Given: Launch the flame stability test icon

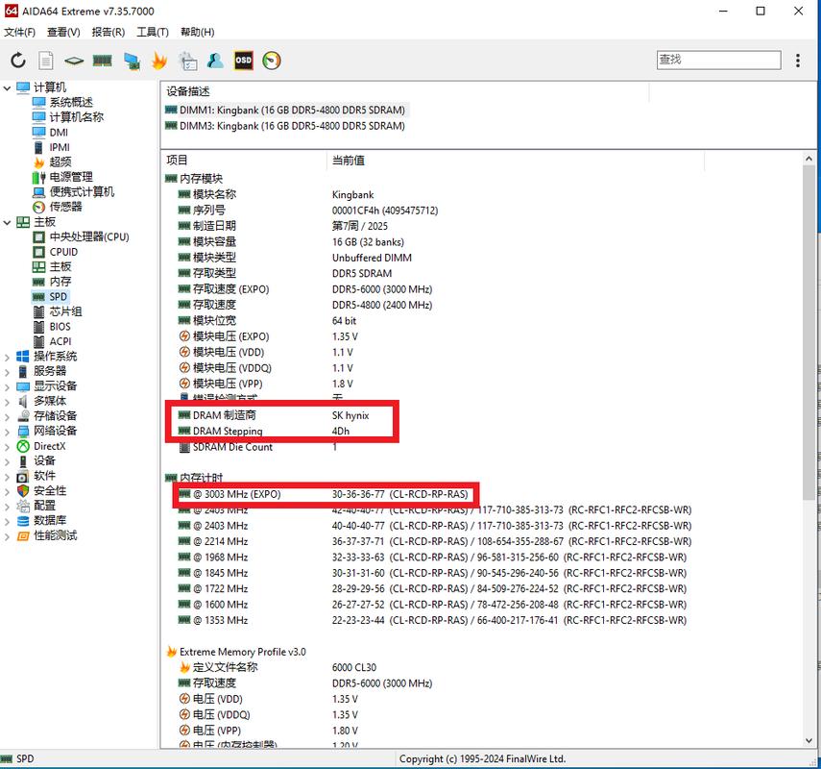Looking at the screenshot, I should [x=159, y=61].
